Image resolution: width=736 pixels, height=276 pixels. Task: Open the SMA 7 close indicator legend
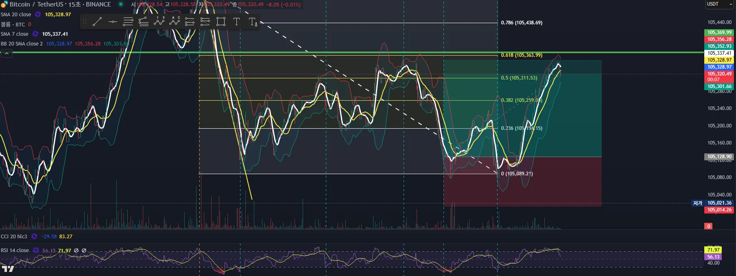pyautogui.click(x=15, y=34)
